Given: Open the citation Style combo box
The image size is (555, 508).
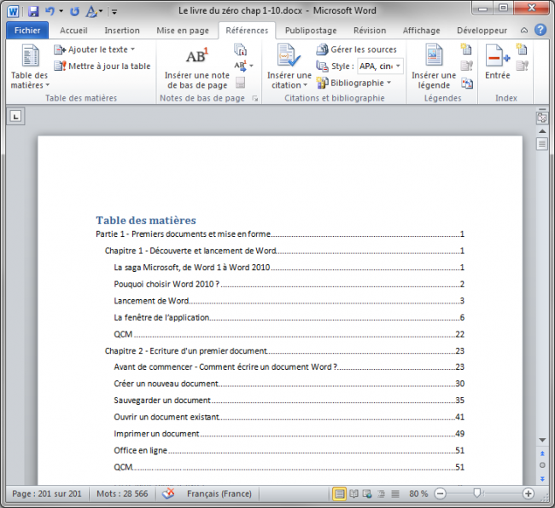Looking at the screenshot, I should click(x=380, y=66).
